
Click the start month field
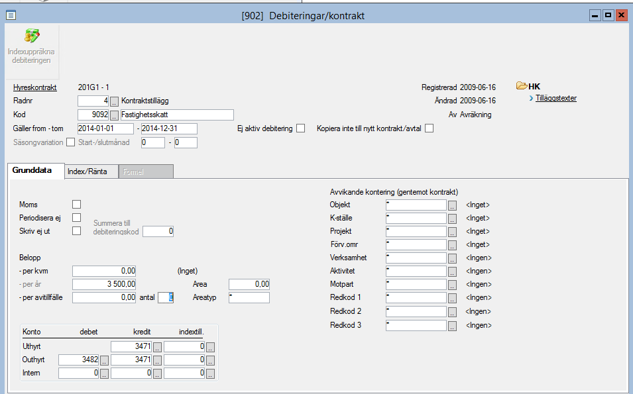pyautogui.click(x=153, y=143)
